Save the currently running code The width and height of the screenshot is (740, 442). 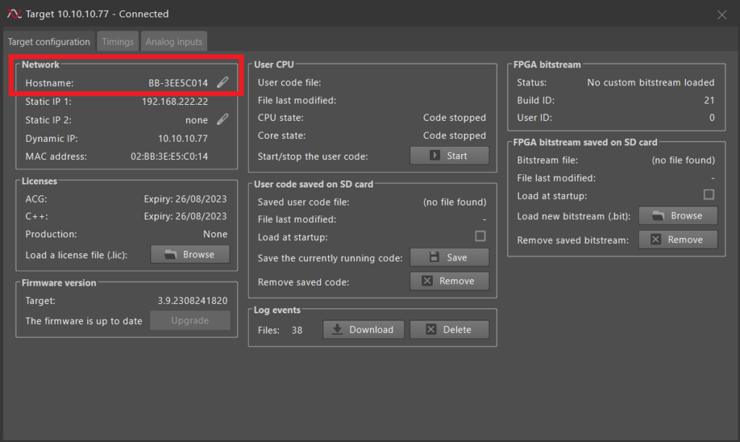click(449, 258)
